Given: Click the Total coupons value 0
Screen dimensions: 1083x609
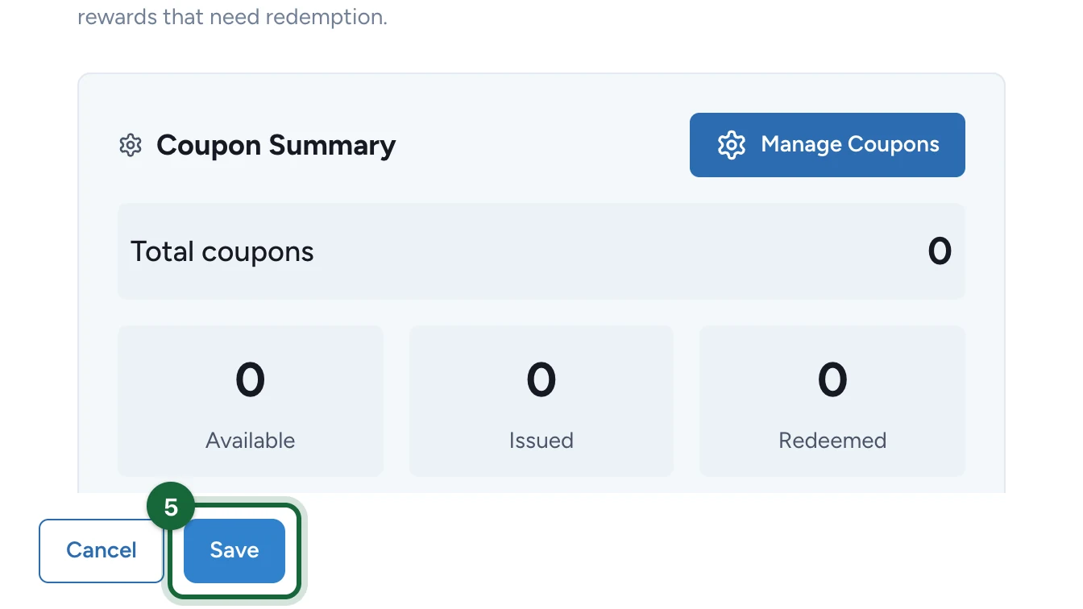Looking at the screenshot, I should point(940,251).
